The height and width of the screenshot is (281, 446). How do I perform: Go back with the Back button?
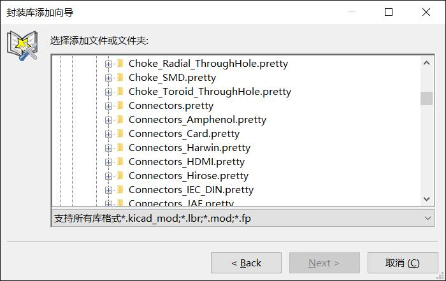[247, 263]
